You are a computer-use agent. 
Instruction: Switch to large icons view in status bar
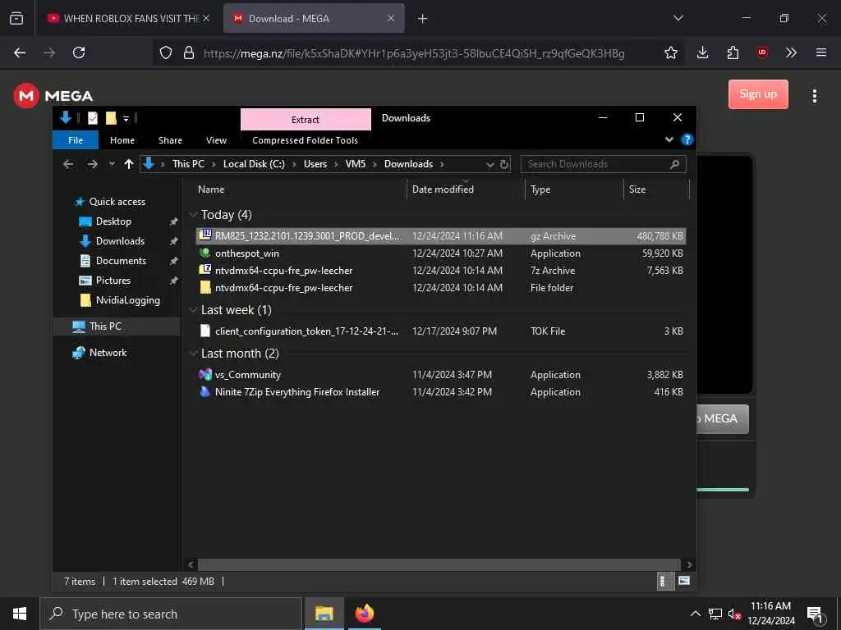click(684, 581)
